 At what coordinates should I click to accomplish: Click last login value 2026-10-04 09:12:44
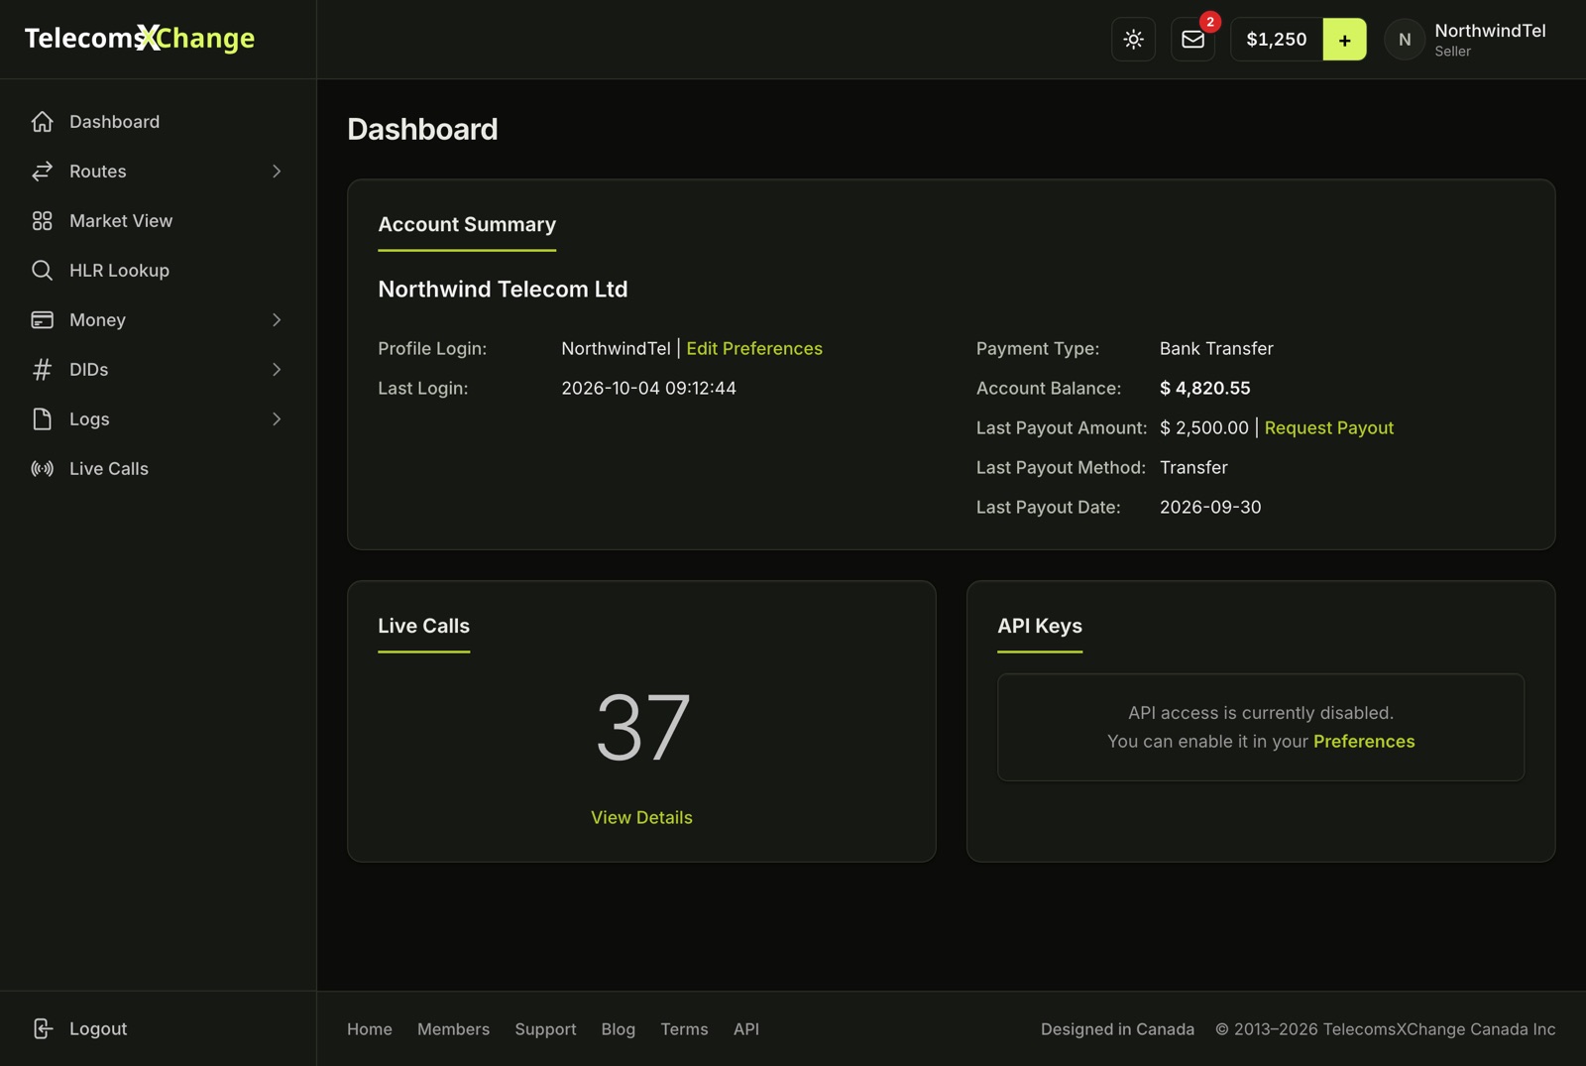tap(648, 389)
